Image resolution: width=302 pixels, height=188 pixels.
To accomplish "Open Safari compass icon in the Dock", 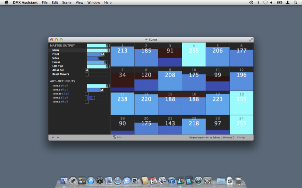I will click(118, 181).
